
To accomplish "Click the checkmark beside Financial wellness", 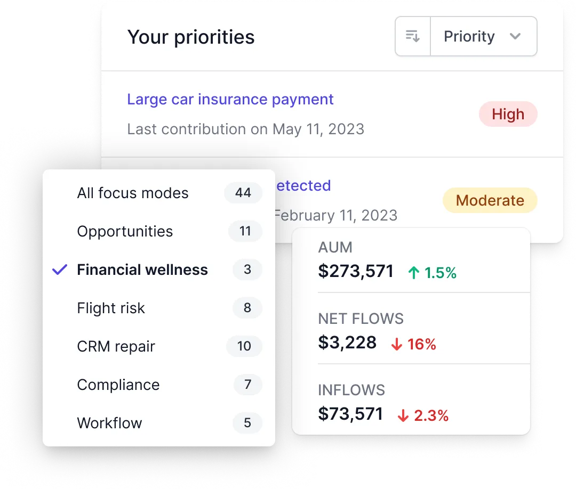I will click(x=59, y=270).
